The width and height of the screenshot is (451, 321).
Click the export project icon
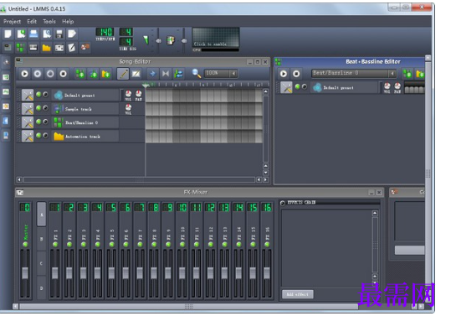point(72,34)
